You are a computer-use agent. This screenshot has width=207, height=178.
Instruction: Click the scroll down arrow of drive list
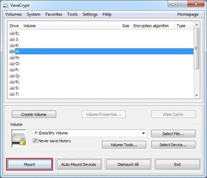pos(197,95)
